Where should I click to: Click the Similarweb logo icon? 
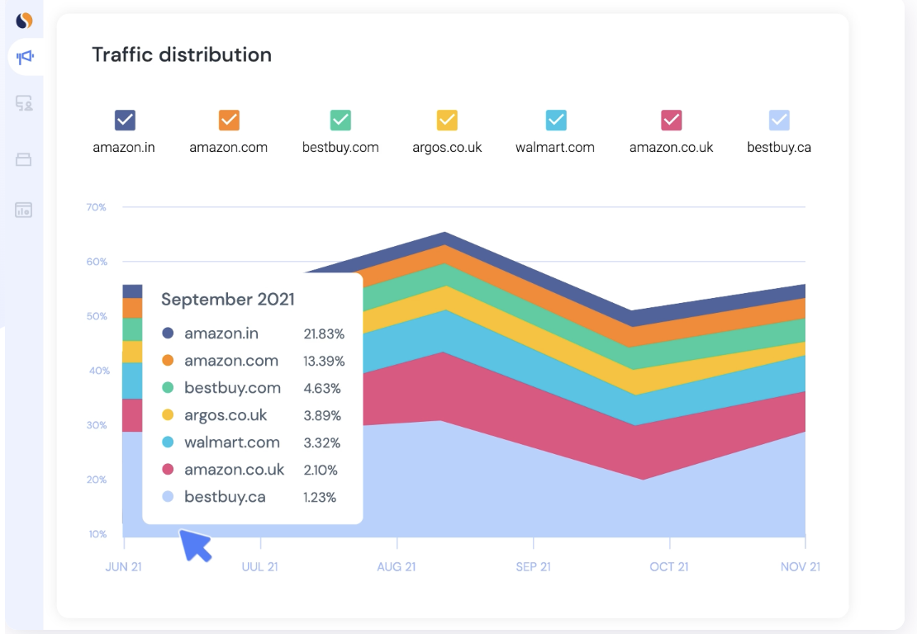point(24,21)
